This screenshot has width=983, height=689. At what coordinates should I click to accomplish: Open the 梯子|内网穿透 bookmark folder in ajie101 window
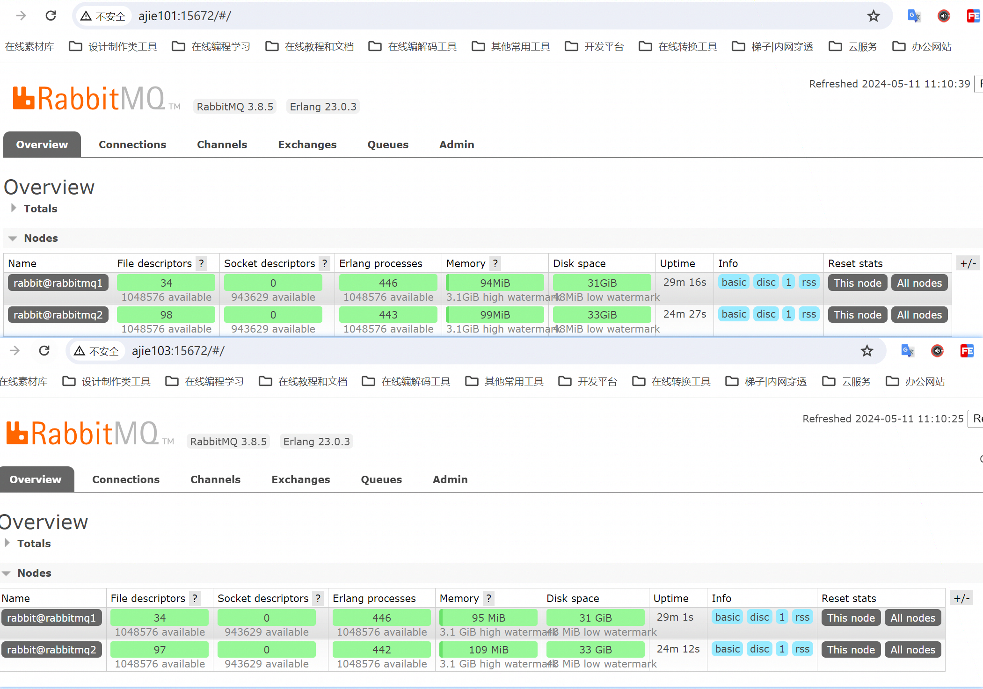click(x=773, y=46)
